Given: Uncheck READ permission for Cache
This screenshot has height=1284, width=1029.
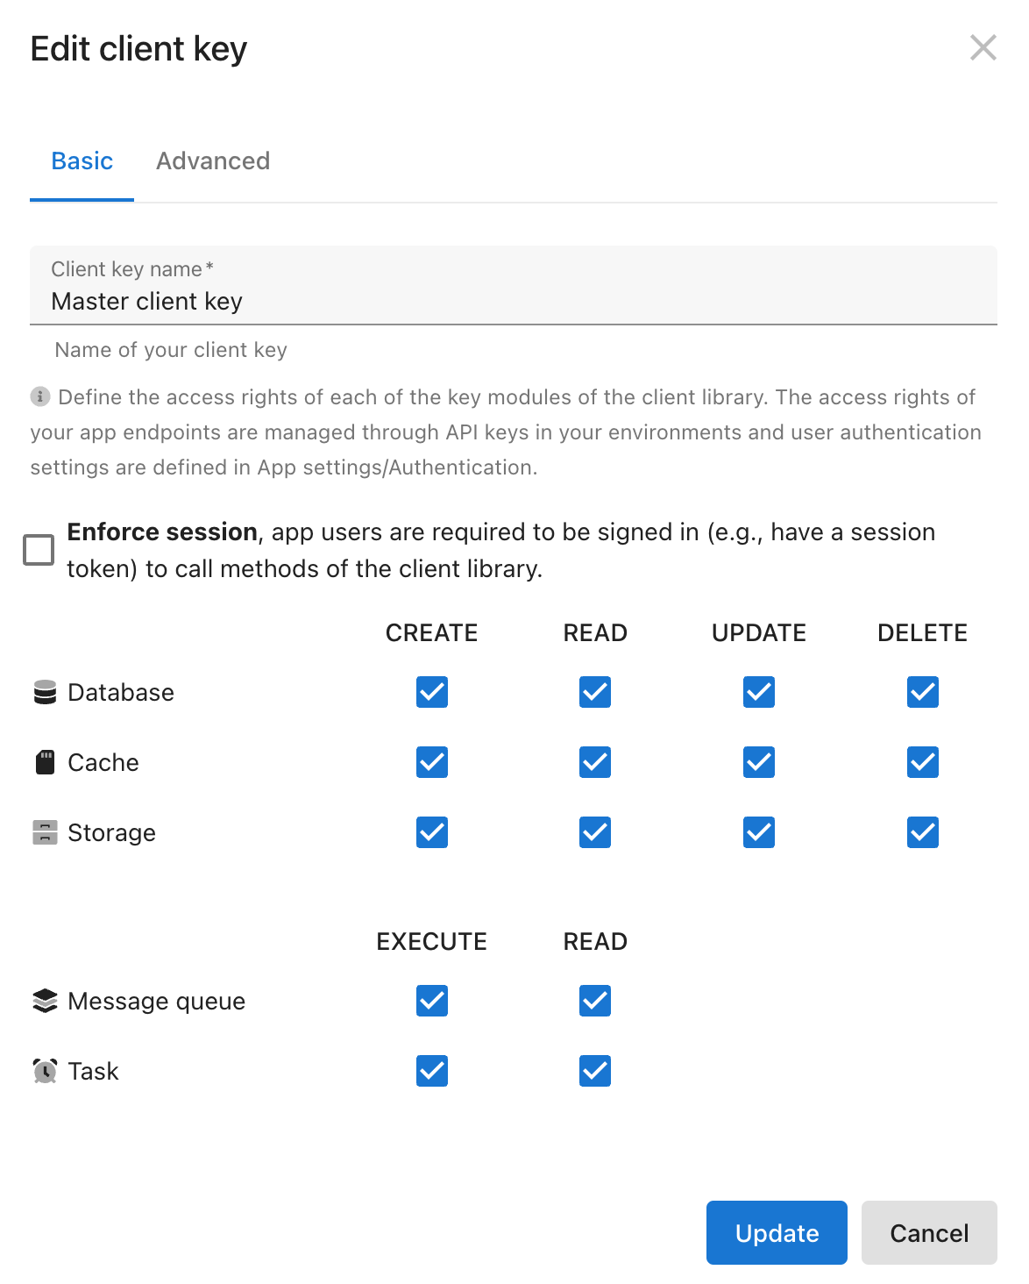Looking at the screenshot, I should pyautogui.click(x=594, y=762).
